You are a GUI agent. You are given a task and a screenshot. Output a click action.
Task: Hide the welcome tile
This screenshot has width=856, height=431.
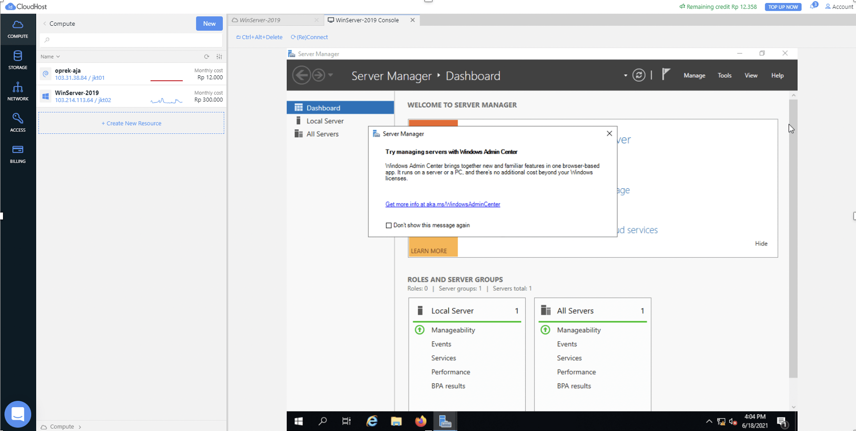761,243
